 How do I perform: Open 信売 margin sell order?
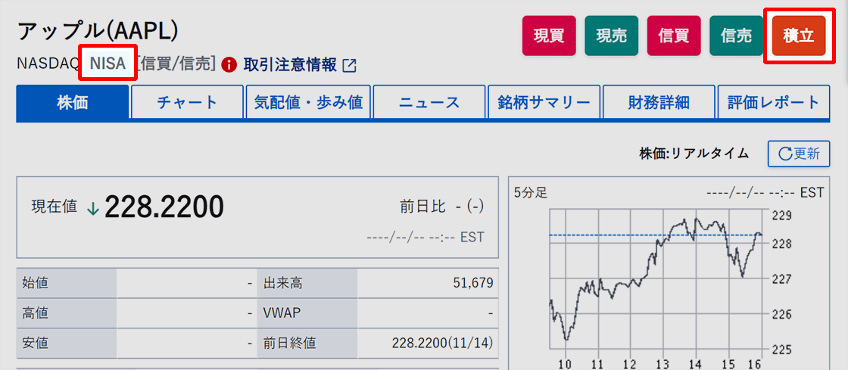(736, 36)
